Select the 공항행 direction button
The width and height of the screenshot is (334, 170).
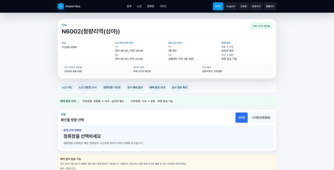242,118
